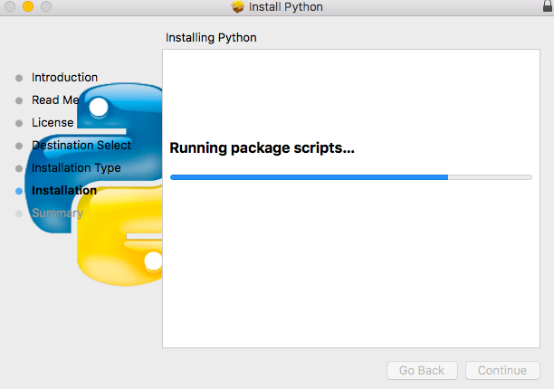The width and height of the screenshot is (554, 389).
Task: Close the installer with the red button
Action: 11,7
